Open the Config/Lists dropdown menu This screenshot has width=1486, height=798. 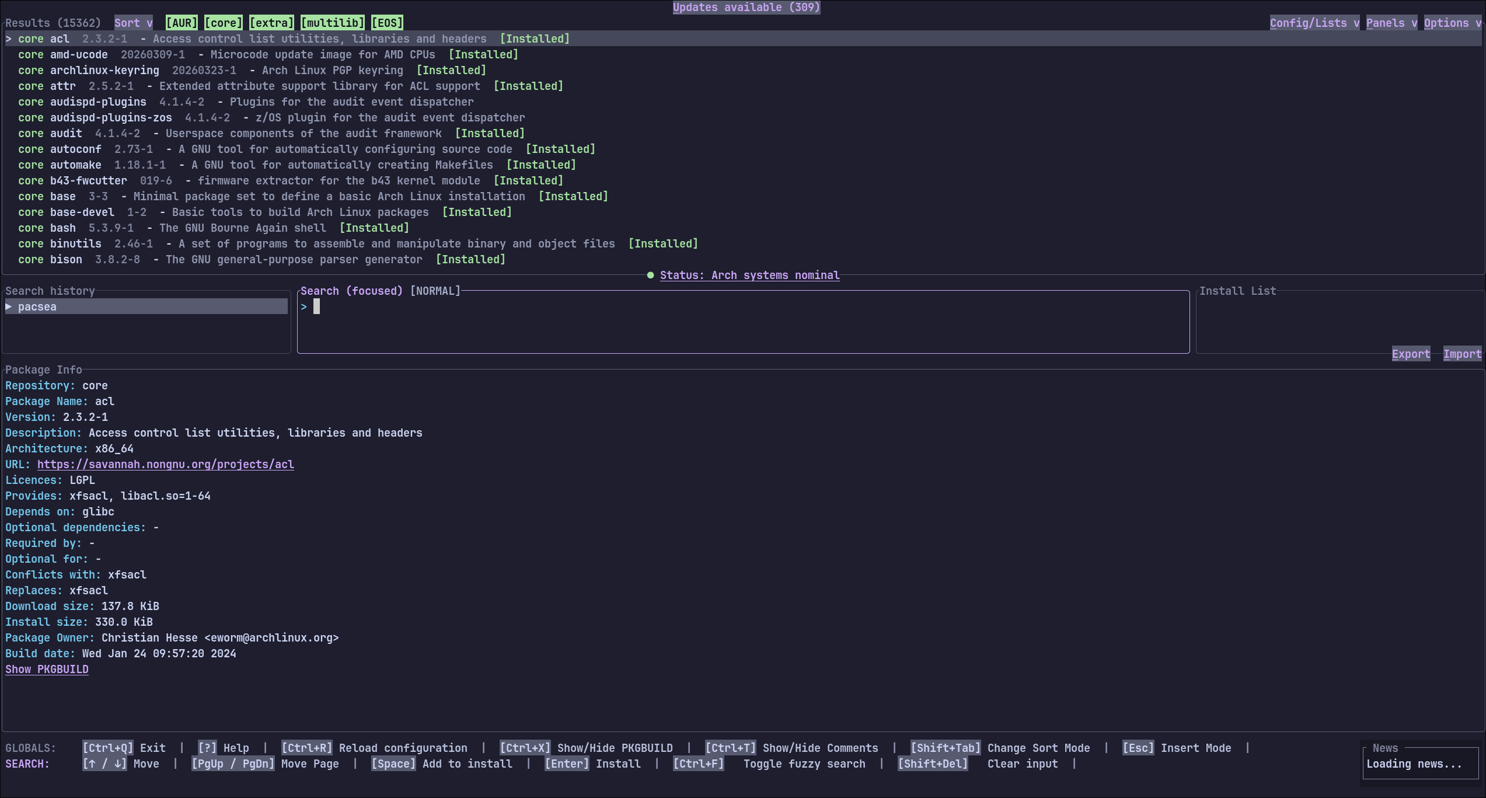coord(1314,23)
